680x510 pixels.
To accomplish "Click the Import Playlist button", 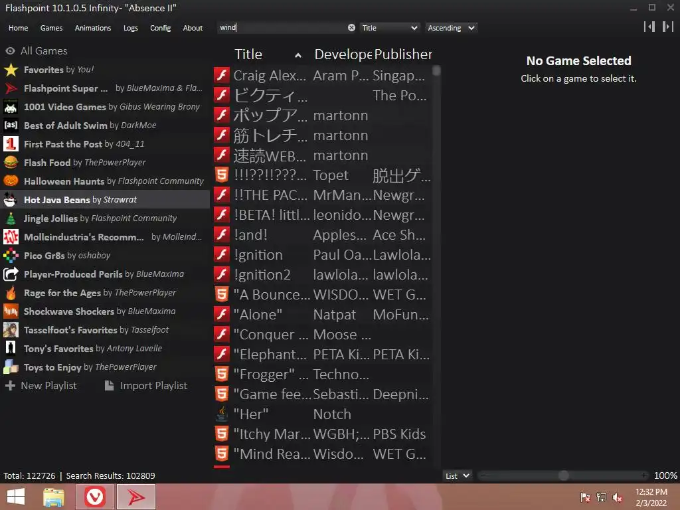I will click(146, 386).
